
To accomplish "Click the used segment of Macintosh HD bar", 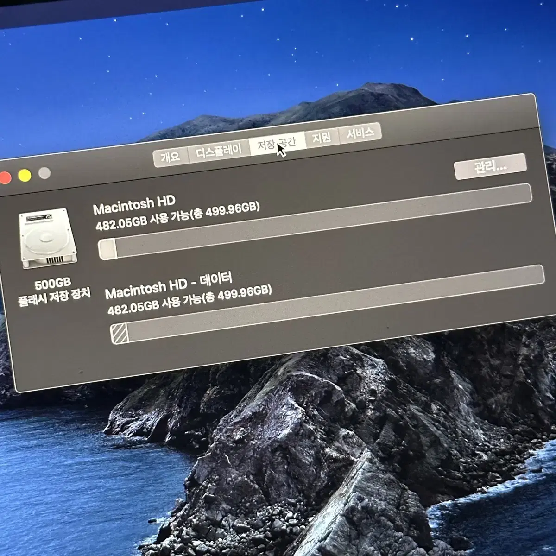I will pyautogui.click(x=108, y=250).
